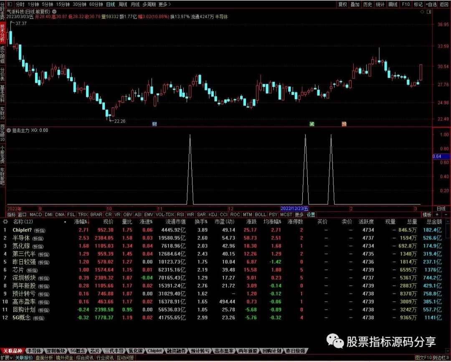
Task: Select the 月线 monthly chart
Action: pos(135,4)
